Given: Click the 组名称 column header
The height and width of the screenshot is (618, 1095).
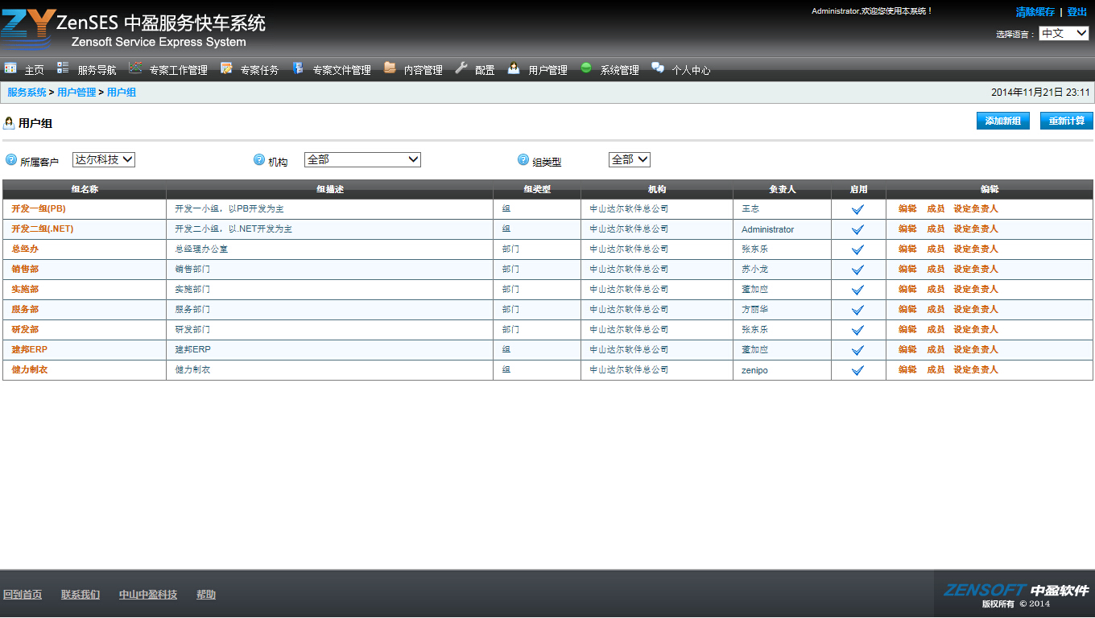Looking at the screenshot, I should (x=85, y=190).
